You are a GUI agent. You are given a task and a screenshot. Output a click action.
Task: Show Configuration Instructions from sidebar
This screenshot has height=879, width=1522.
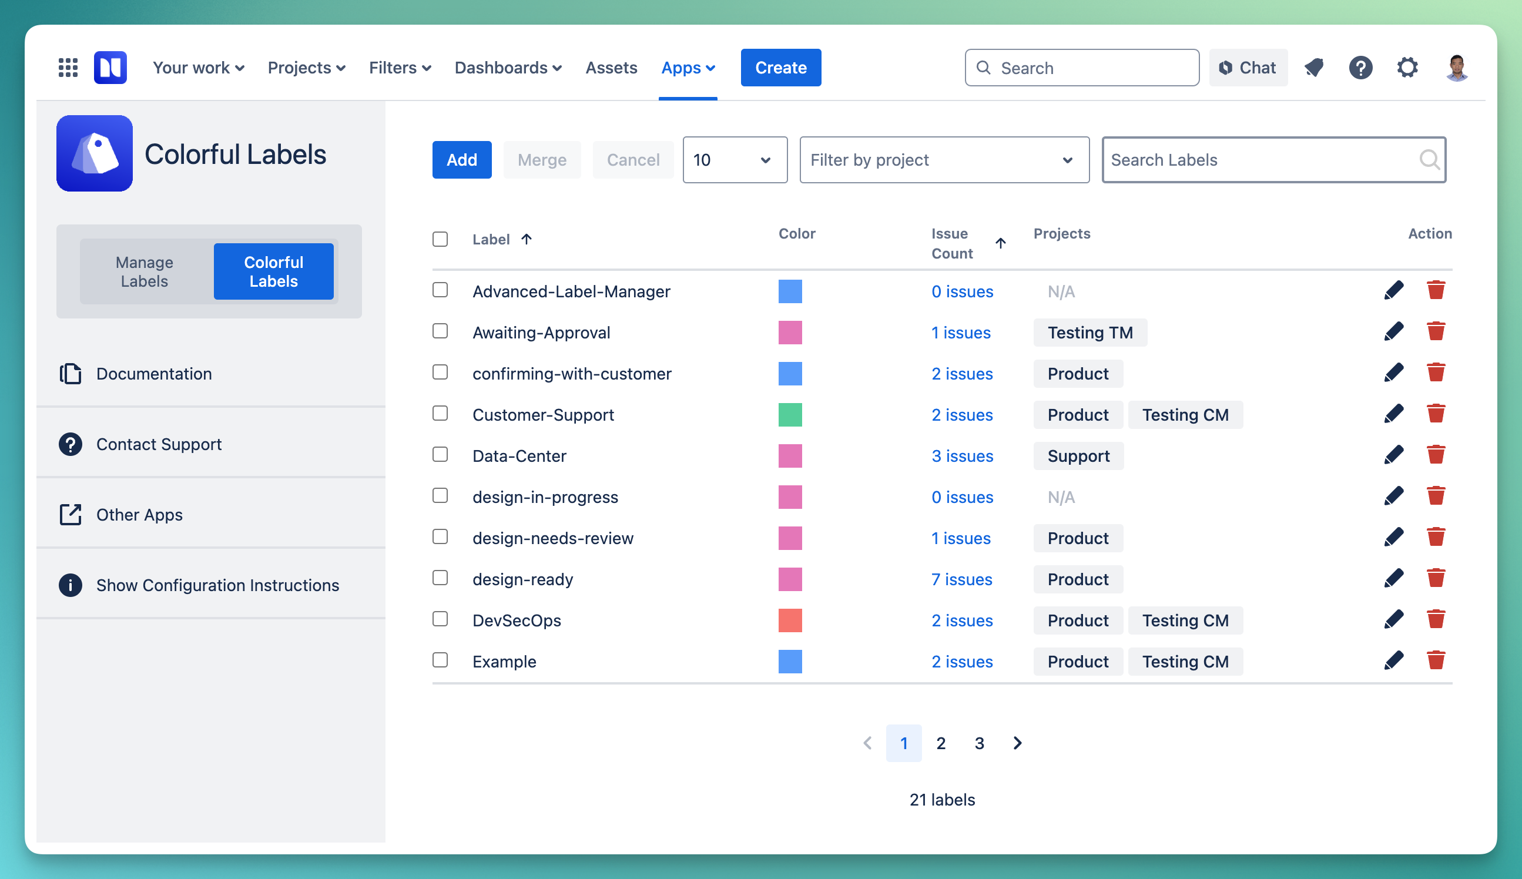click(x=217, y=585)
